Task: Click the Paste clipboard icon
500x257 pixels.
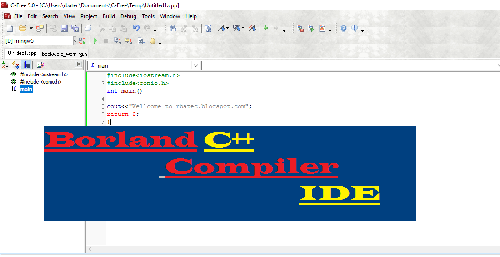Action: pyautogui.click(x=123, y=28)
